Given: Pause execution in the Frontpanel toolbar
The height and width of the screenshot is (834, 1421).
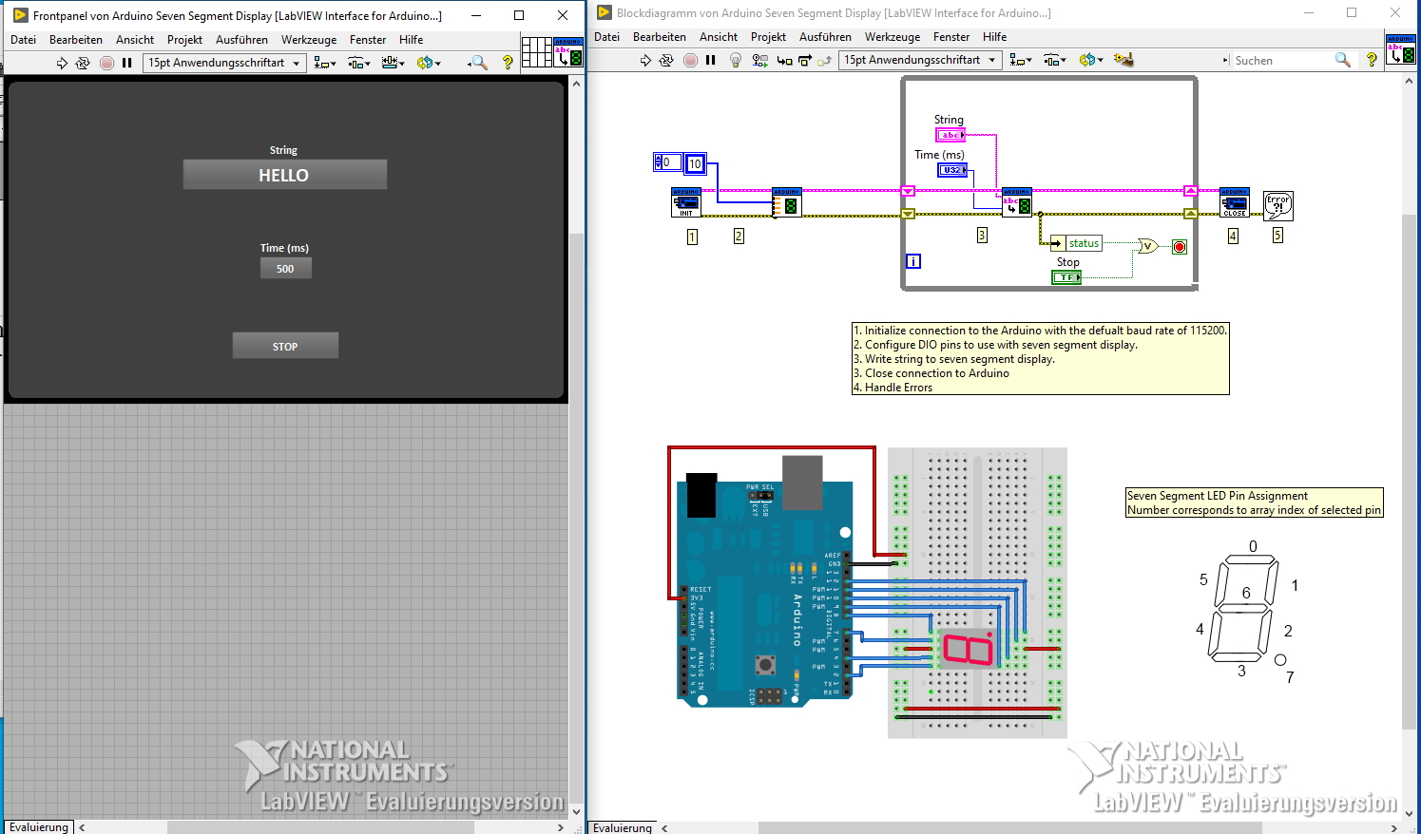Looking at the screenshot, I should (126, 63).
